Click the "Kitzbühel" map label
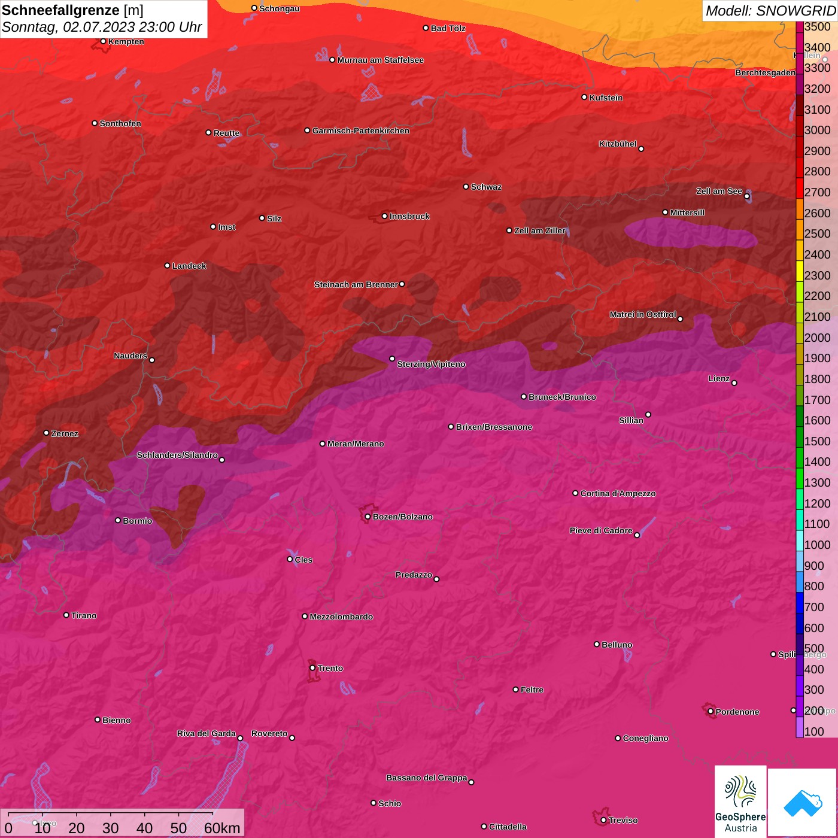Image resolution: width=838 pixels, height=838 pixels. pos(618,144)
